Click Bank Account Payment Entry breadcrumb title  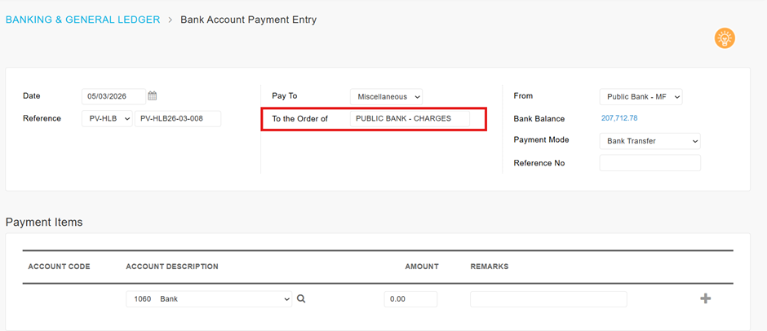pyautogui.click(x=248, y=20)
